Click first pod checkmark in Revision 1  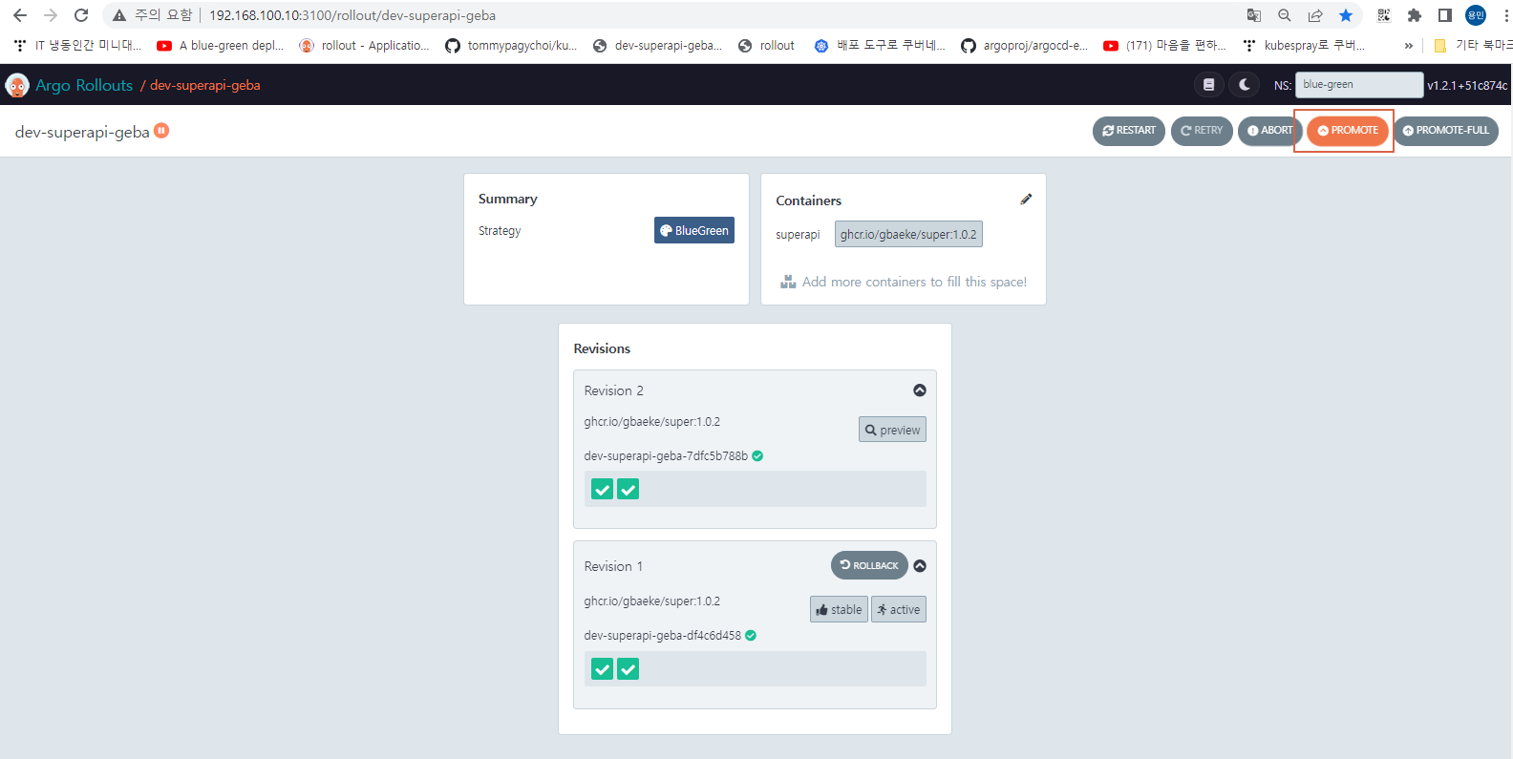tap(602, 669)
